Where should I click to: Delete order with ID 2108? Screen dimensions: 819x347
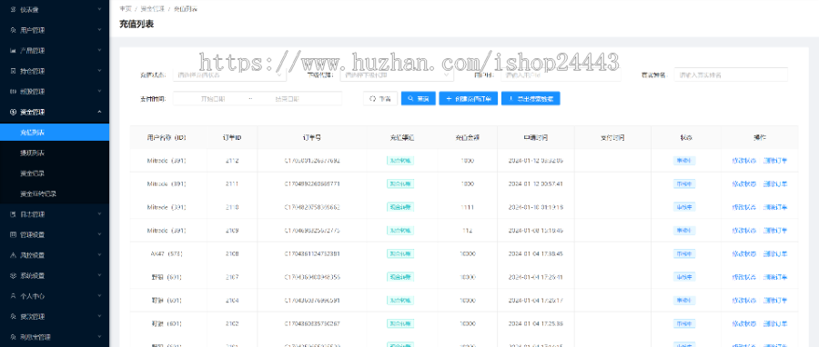775,253
